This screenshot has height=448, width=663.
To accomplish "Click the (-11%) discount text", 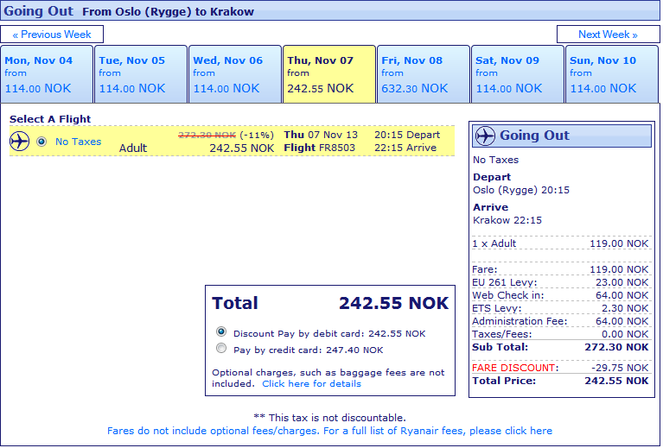I will point(257,136).
